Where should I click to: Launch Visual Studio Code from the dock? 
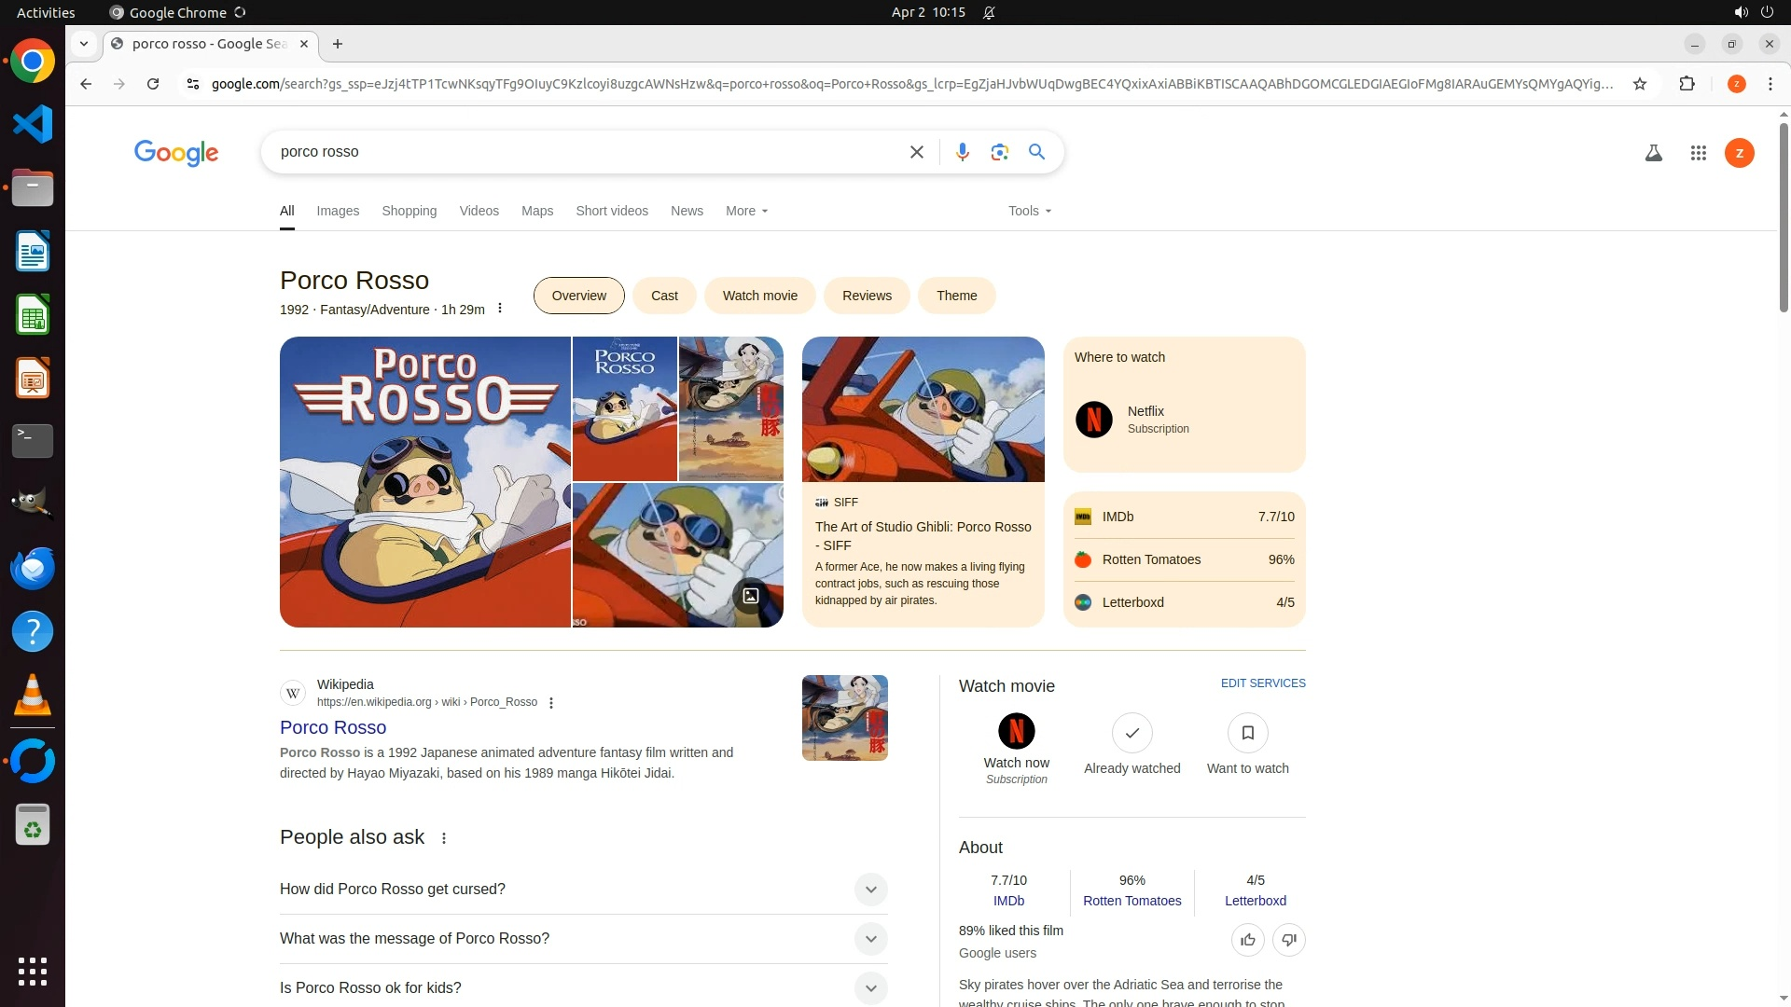coord(33,124)
